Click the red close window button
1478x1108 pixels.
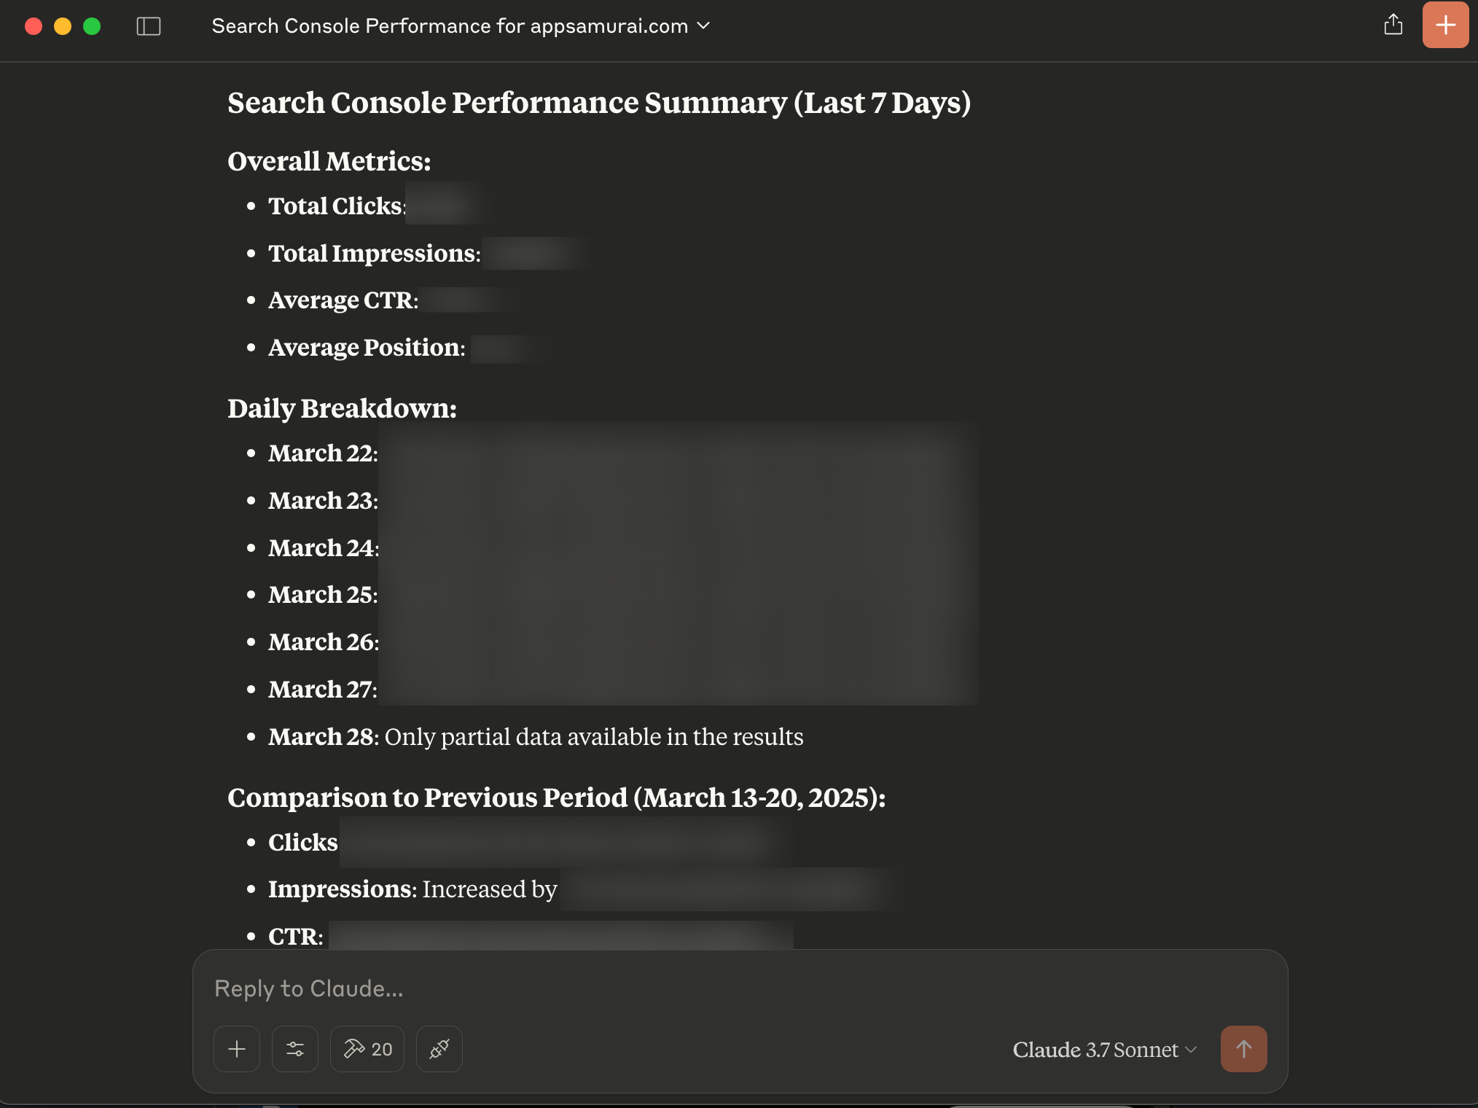click(x=34, y=26)
